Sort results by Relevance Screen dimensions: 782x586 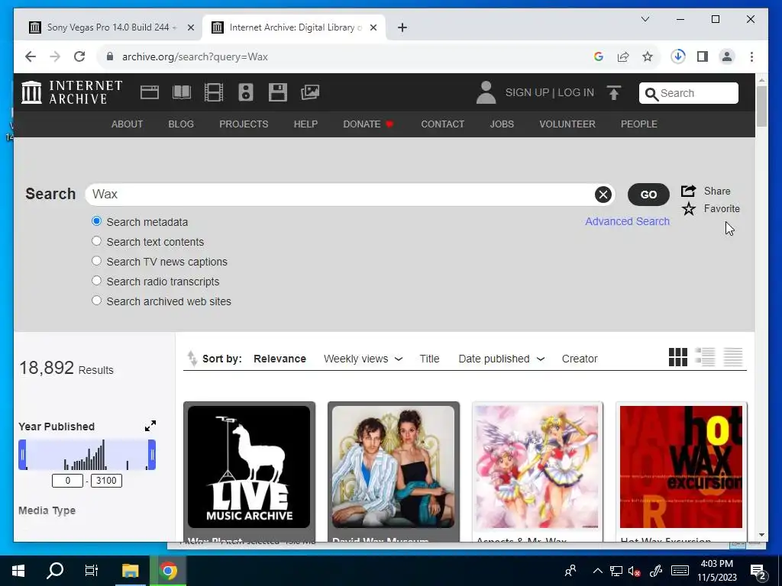[280, 359]
